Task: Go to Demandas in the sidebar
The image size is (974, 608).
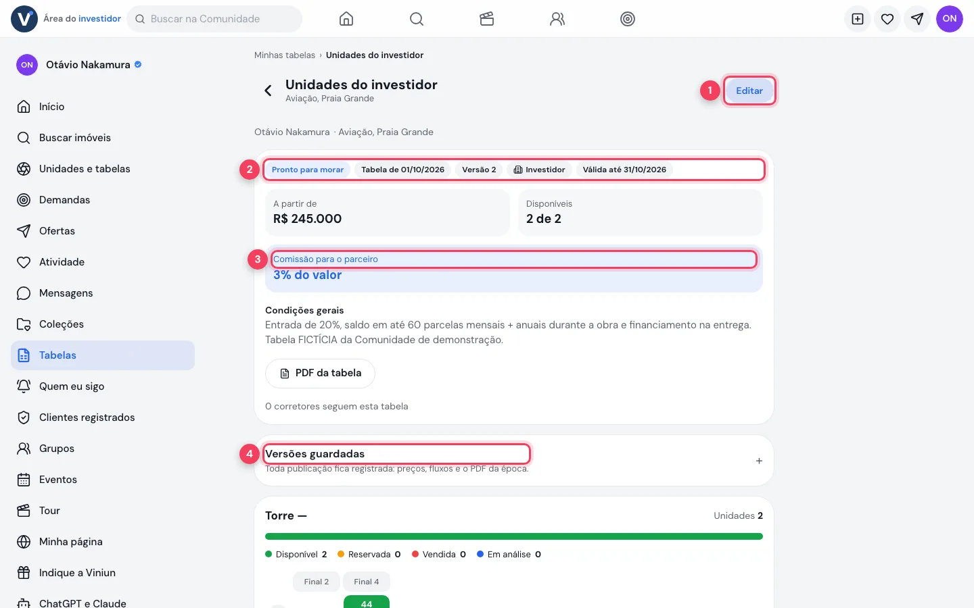Action: pos(103,200)
